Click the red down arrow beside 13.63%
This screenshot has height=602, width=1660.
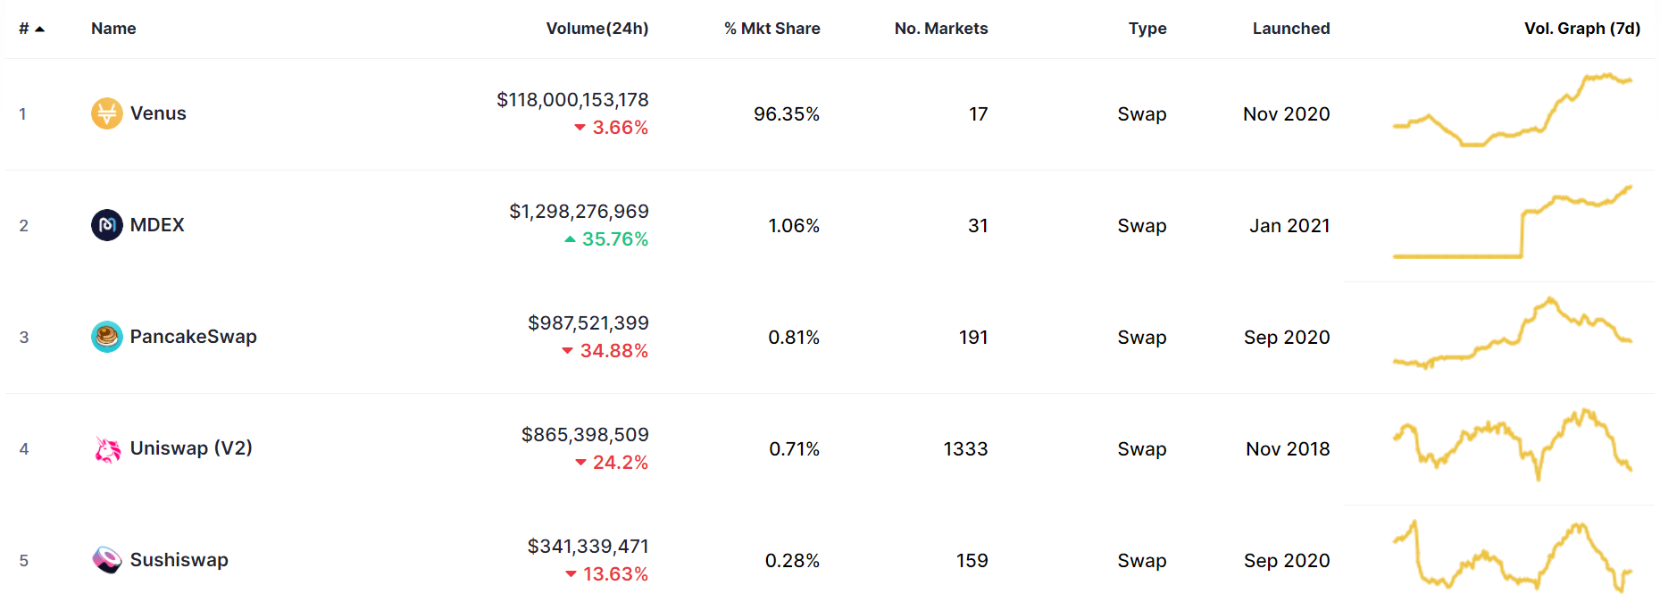coord(571,574)
